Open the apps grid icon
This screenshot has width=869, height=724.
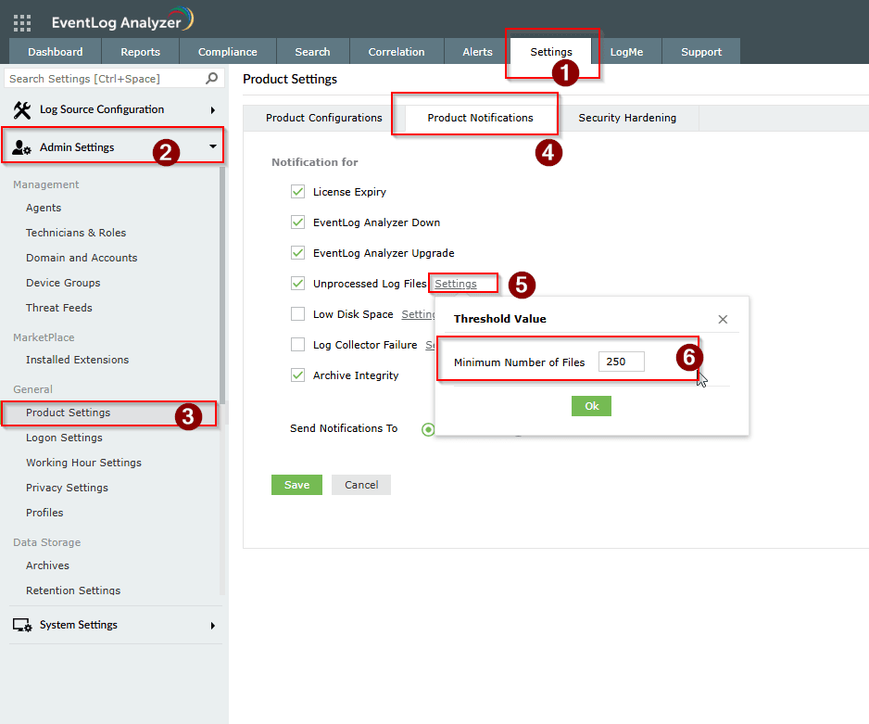[22, 23]
